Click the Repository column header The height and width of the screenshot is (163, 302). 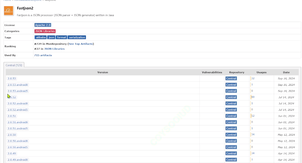click(x=237, y=72)
